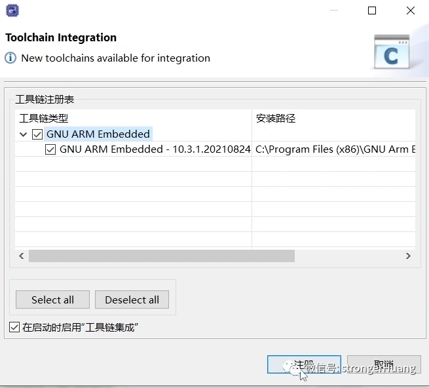Click the 取消 cancel button
429x388 pixels.
384,364
